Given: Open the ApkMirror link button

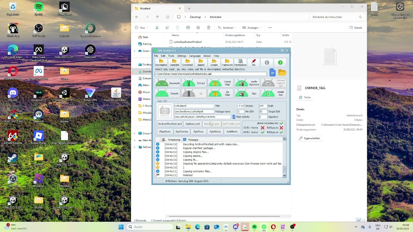Looking at the screenshot, I should pos(215,131).
